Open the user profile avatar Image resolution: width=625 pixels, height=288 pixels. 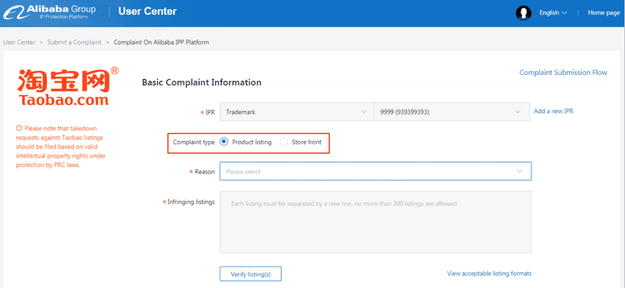(523, 13)
